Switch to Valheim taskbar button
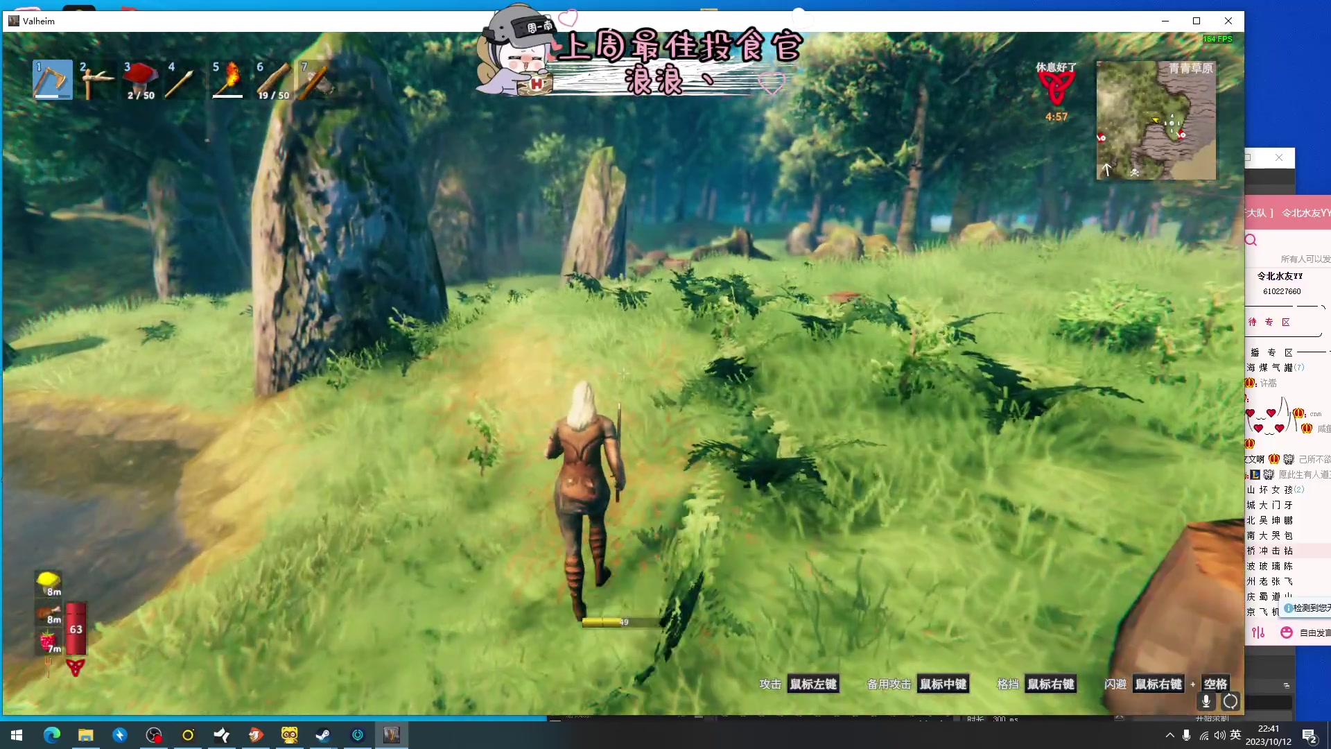 (x=392, y=735)
